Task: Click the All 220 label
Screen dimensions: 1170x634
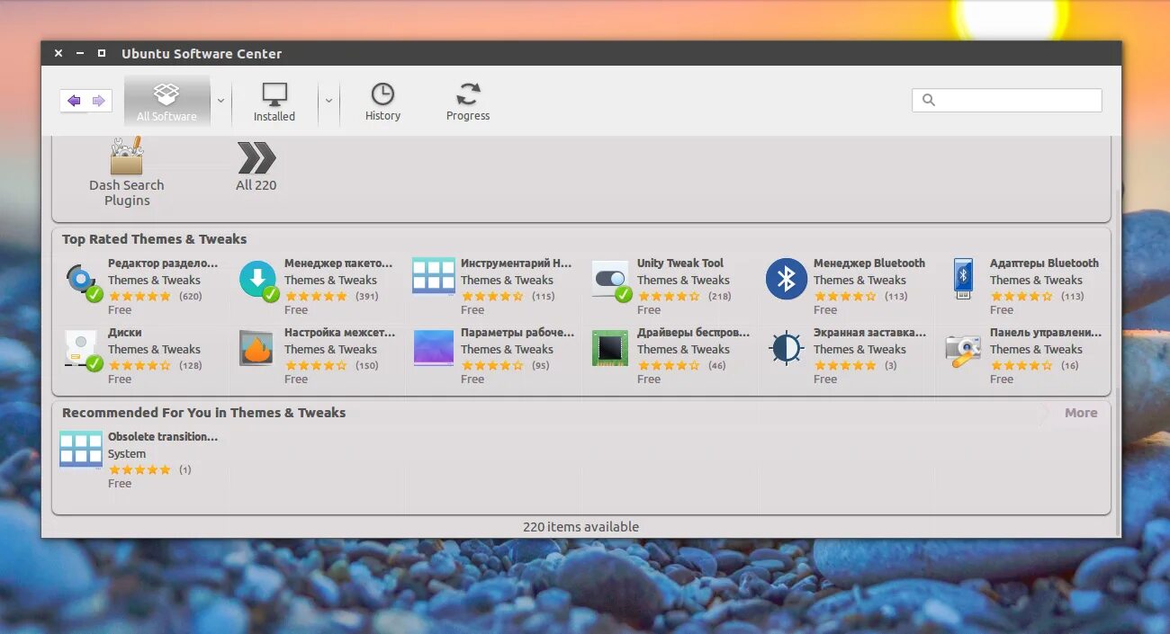Action: [256, 185]
